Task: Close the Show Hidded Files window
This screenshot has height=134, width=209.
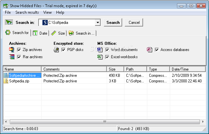Action: coord(201,6)
